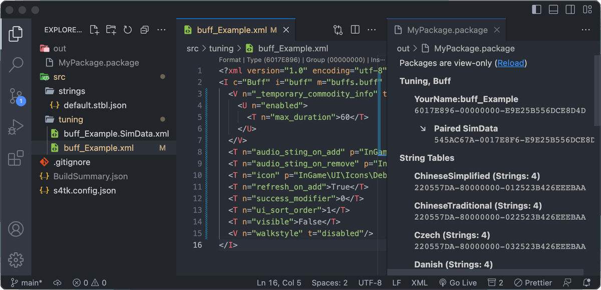Click the Collapse Folders icon in Explorer
Screen dimensions: 601x290
144,29
